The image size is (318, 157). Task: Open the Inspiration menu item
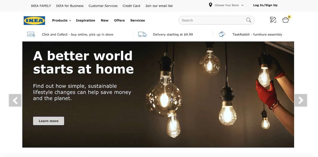(x=85, y=20)
